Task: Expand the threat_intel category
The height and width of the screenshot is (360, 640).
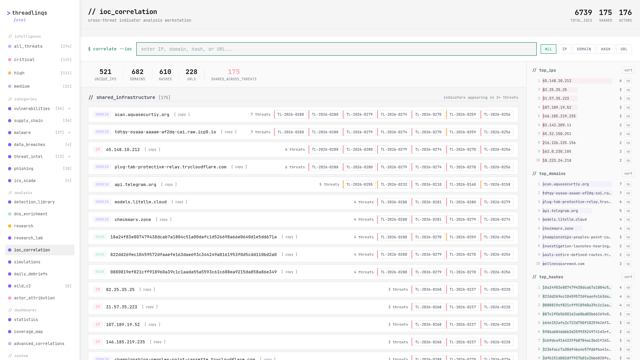Action: pyautogui.click(x=69, y=156)
